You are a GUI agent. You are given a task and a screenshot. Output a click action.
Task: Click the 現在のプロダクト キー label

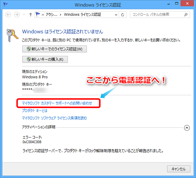coord(37,84)
